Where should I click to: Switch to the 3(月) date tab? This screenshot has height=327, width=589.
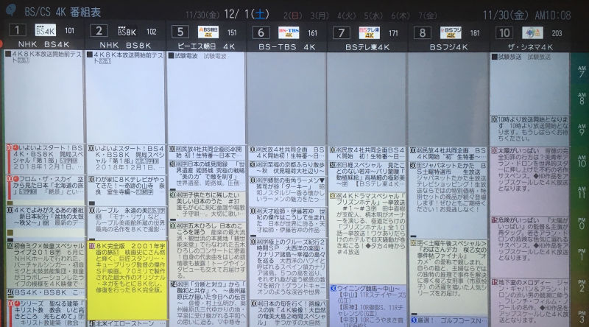(x=320, y=15)
